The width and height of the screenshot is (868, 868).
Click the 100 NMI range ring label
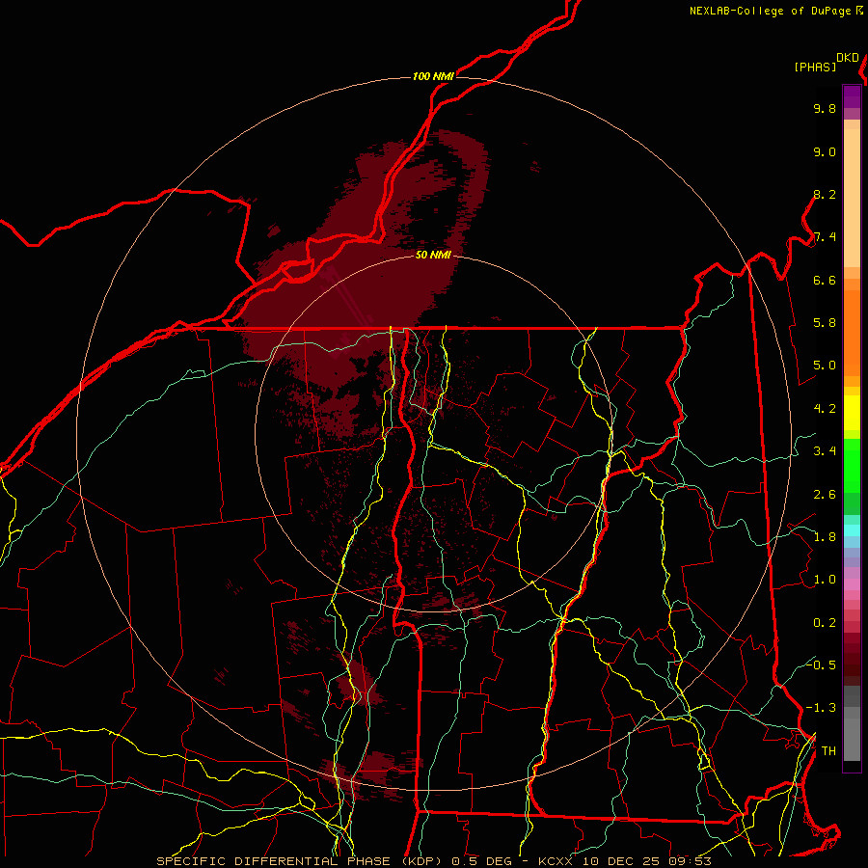point(433,76)
